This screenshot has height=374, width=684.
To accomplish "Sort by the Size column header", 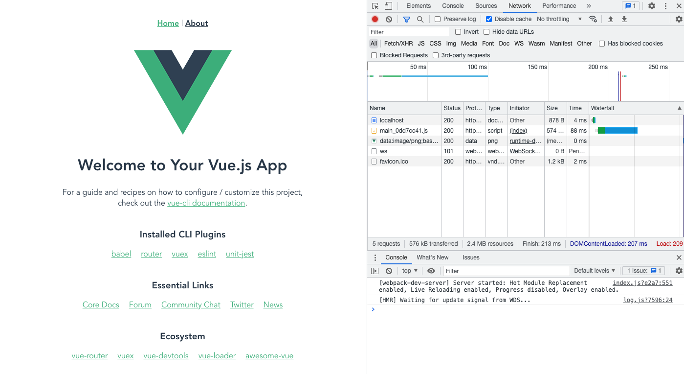I will point(555,108).
